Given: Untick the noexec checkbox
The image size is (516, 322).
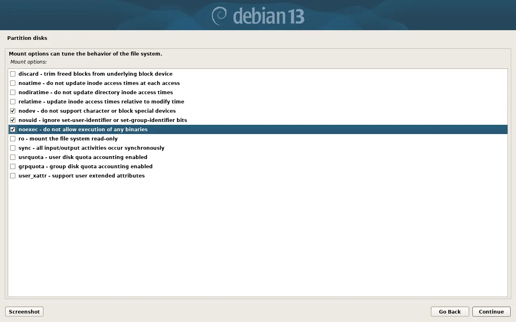Looking at the screenshot, I should pyautogui.click(x=13, y=130).
